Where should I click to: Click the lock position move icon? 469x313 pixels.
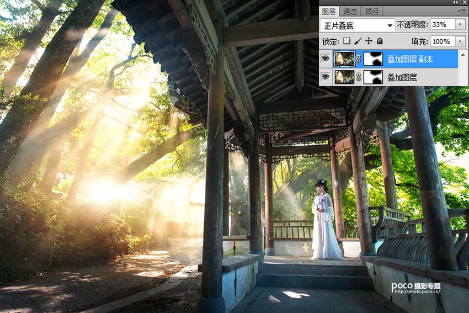[x=369, y=41]
